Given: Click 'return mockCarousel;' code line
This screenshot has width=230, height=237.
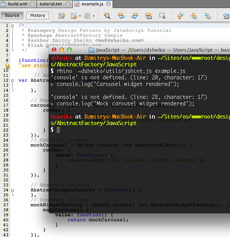Looking at the screenshot, I should pyautogui.click(x=98, y=220).
